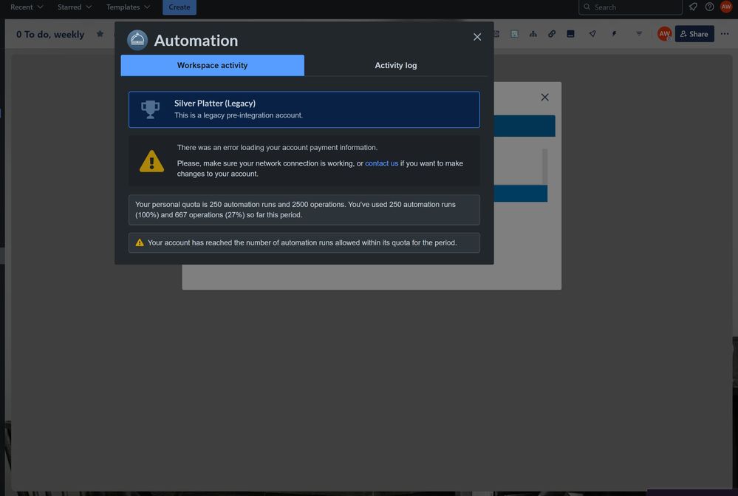Click the hierarchy diagram icon

(x=533, y=33)
